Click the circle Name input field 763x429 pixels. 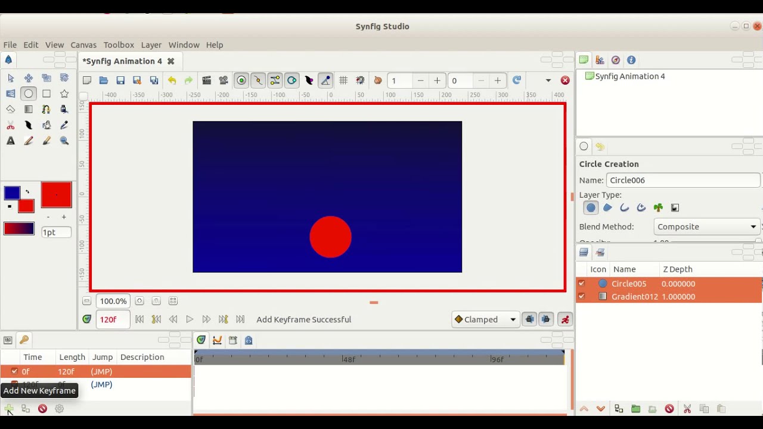point(683,180)
